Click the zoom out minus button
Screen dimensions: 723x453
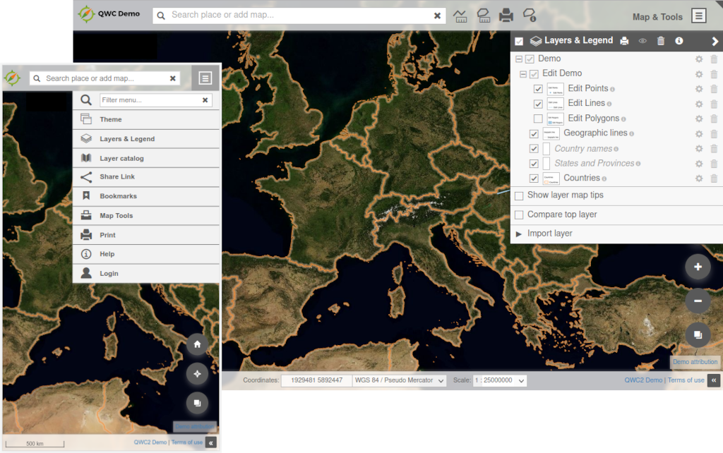pyautogui.click(x=698, y=301)
